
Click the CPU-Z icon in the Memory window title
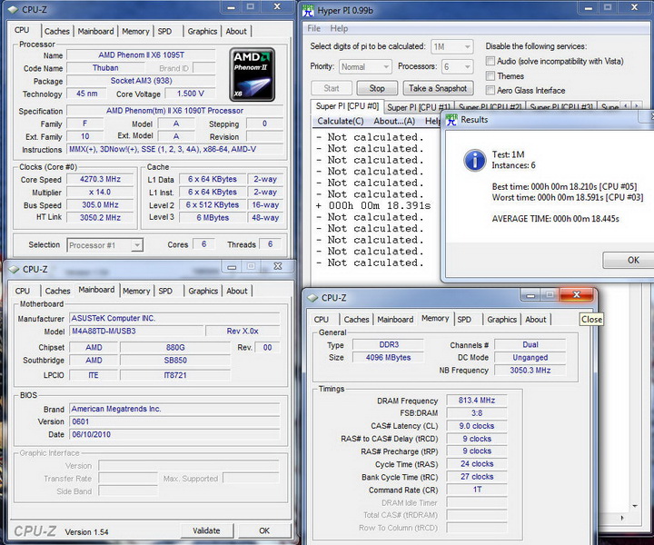pyautogui.click(x=312, y=298)
